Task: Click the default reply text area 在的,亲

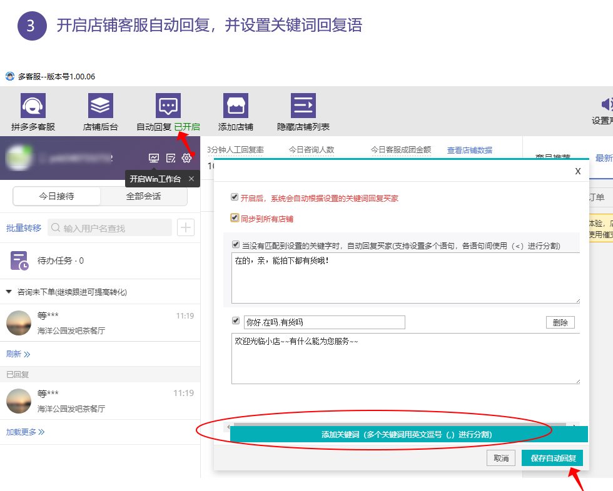Action: point(406,278)
